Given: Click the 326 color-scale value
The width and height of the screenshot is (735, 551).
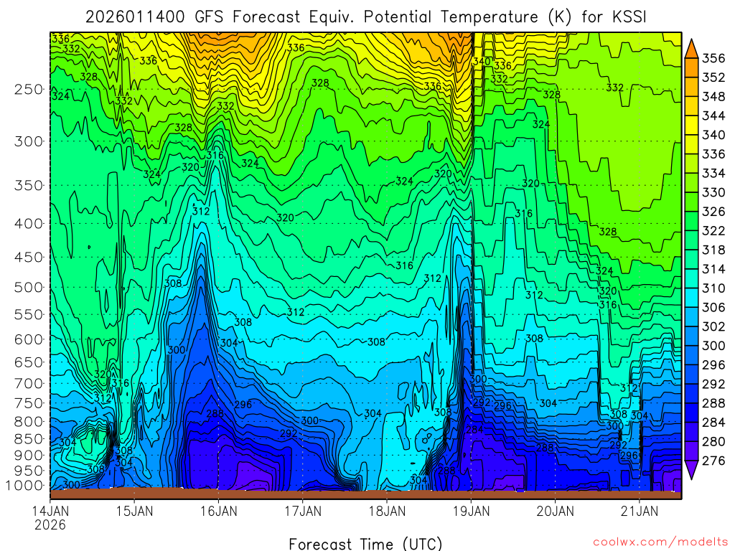Looking at the screenshot, I should pyautogui.click(x=713, y=212).
